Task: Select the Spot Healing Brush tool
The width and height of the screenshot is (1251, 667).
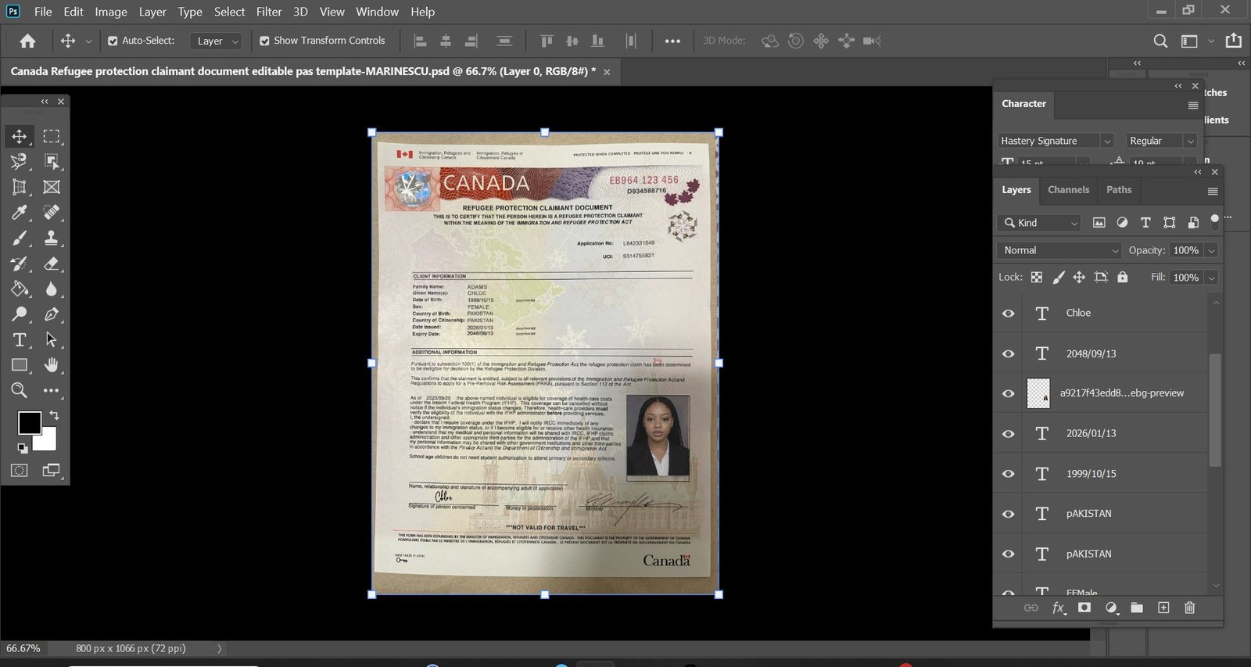Action: coord(52,213)
